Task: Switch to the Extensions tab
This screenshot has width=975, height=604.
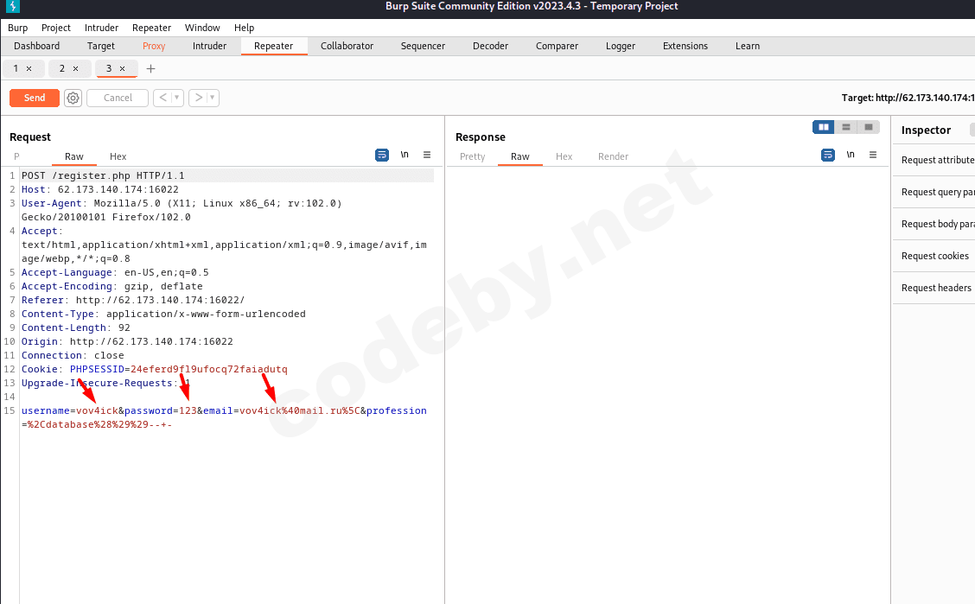Action: (685, 46)
